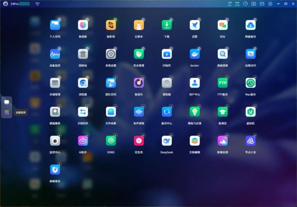297x207 pixels.
Task: Open the 极音乐 music app
Action: coord(139,83)
